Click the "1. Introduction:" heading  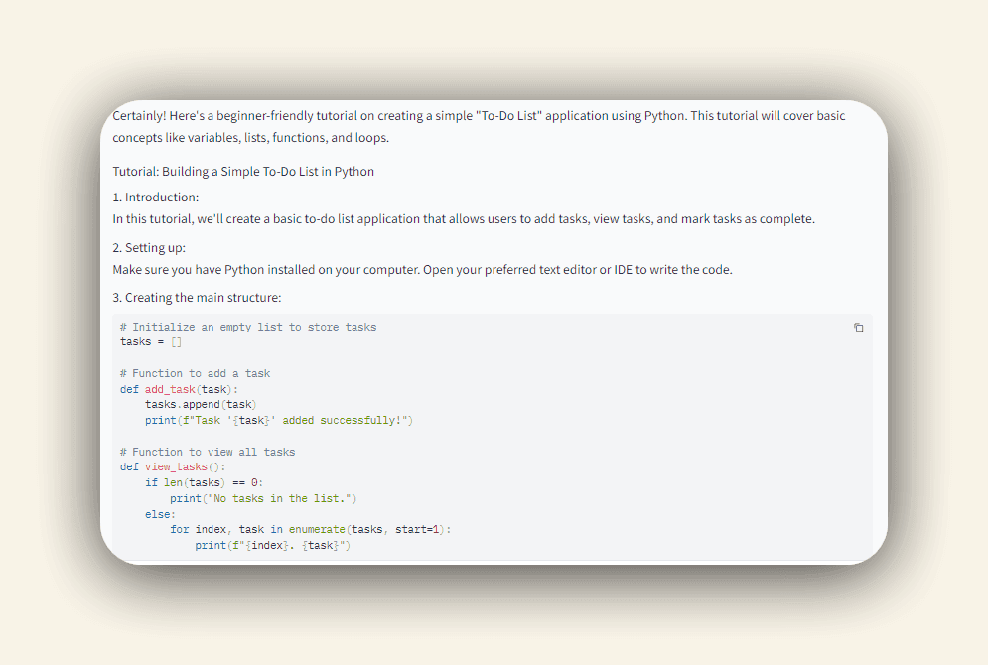(156, 198)
